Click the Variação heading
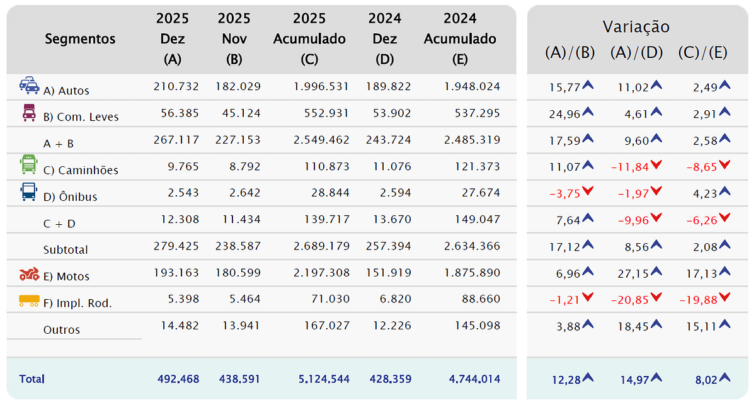756x410 pixels. 636,27
